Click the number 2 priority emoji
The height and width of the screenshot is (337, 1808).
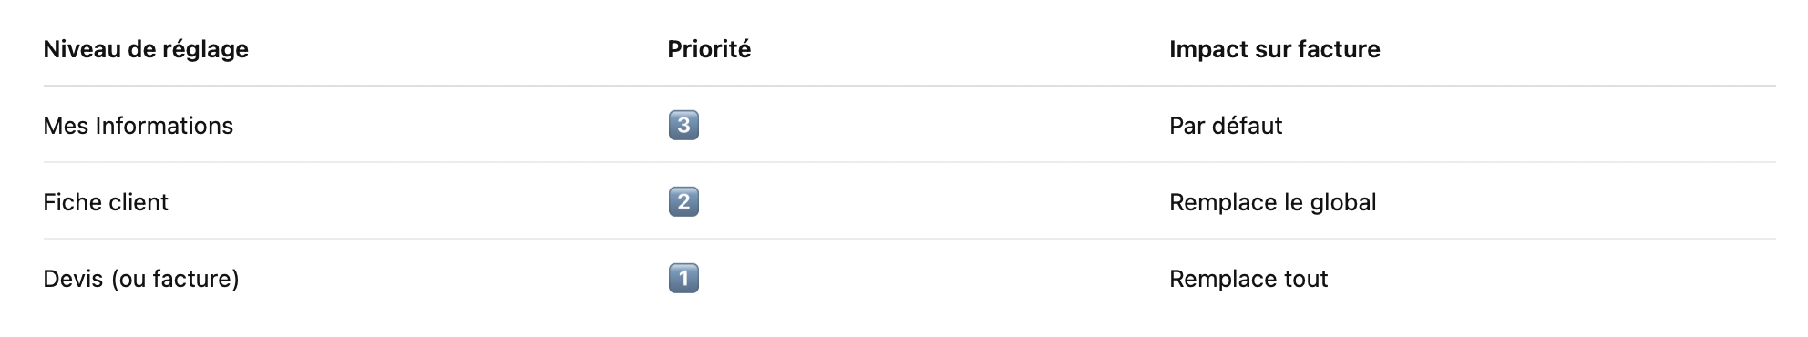click(x=683, y=201)
